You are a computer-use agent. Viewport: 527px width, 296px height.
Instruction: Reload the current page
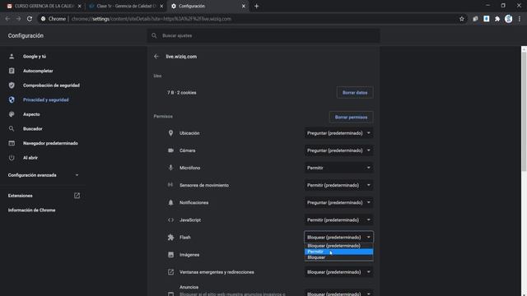point(30,19)
